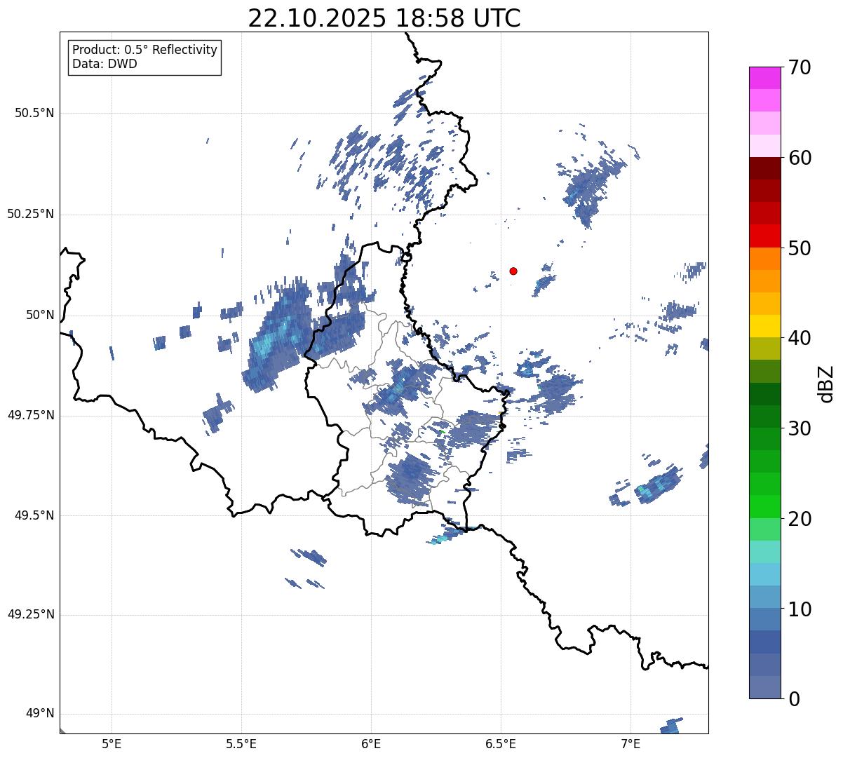Click the '50°N' latitude label
This screenshot has height=758, width=843.
pyautogui.click(x=39, y=315)
